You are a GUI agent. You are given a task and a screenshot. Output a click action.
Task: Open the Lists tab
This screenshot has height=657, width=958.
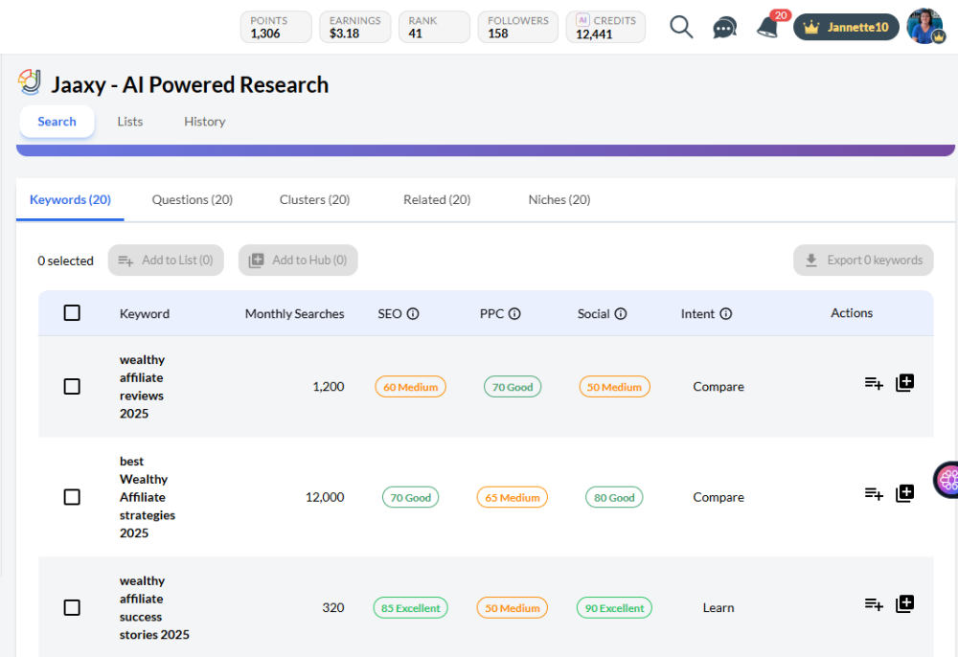[x=130, y=122]
